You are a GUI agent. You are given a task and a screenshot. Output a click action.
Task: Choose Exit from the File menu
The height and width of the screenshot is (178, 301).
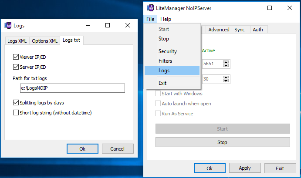click(x=172, y=83)
